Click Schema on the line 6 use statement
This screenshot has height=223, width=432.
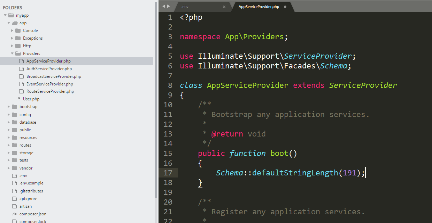(334, 66)
